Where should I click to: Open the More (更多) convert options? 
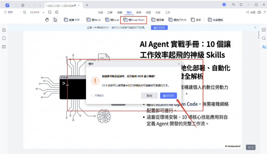tap(196, 20)
